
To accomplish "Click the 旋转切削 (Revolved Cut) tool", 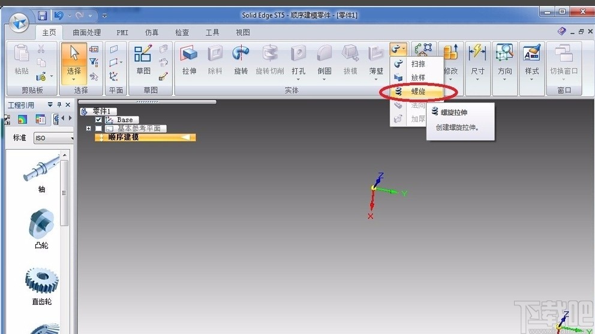I will tap(270, 60).
